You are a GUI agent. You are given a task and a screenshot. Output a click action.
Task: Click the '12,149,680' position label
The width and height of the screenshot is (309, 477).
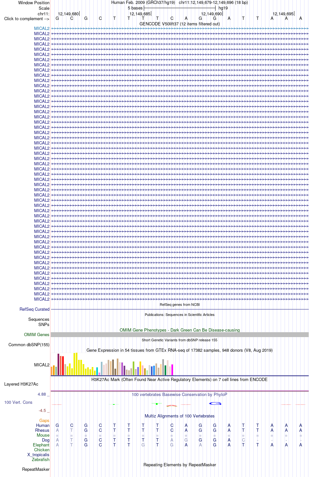click(x=68, y=14)
